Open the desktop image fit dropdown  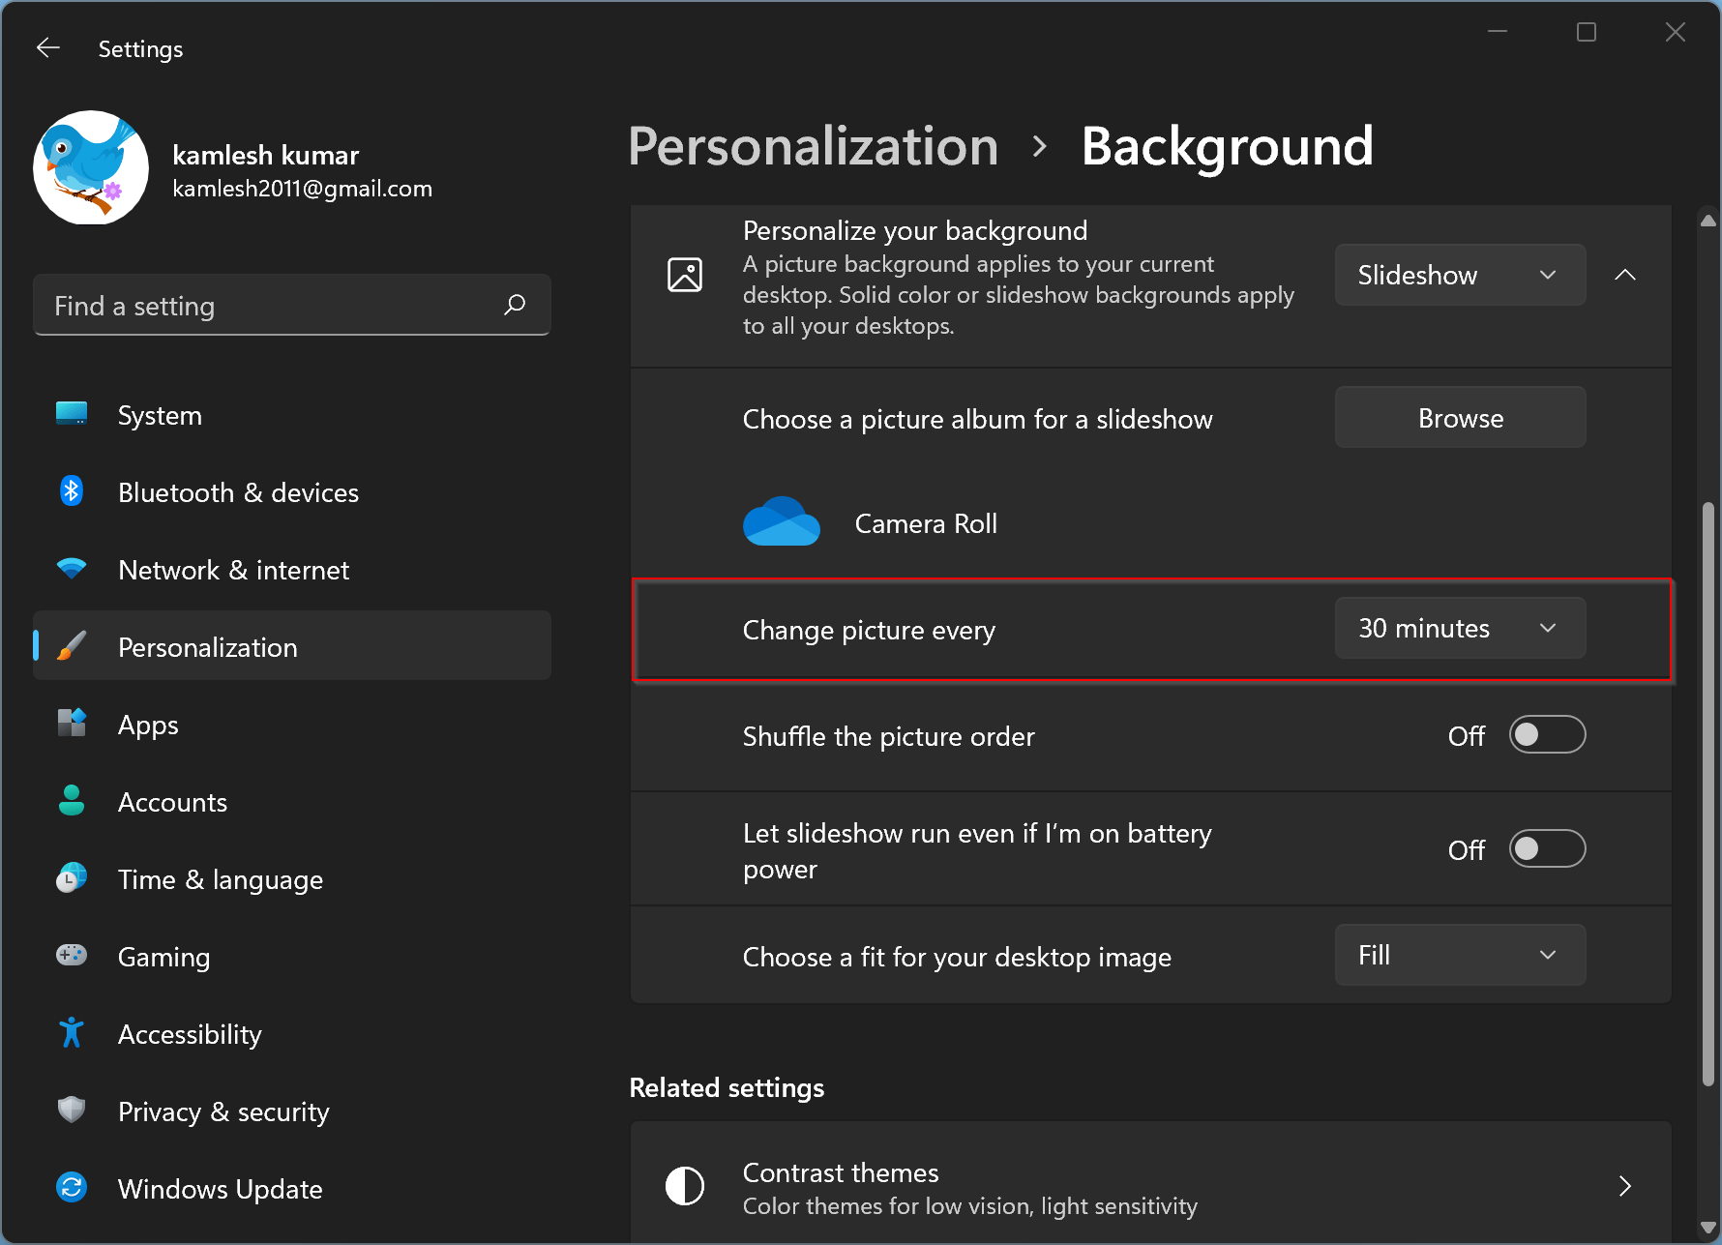click(x=1459, y=955)
